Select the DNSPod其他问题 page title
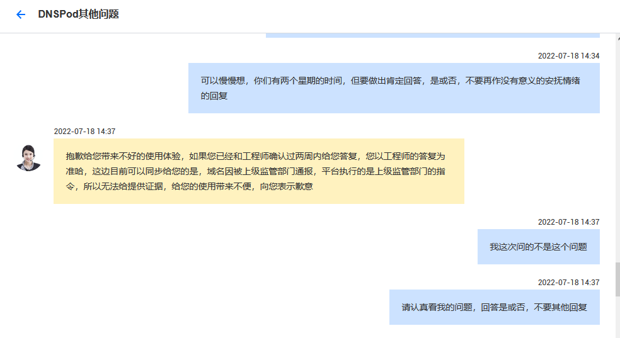 tap(78, 14)
